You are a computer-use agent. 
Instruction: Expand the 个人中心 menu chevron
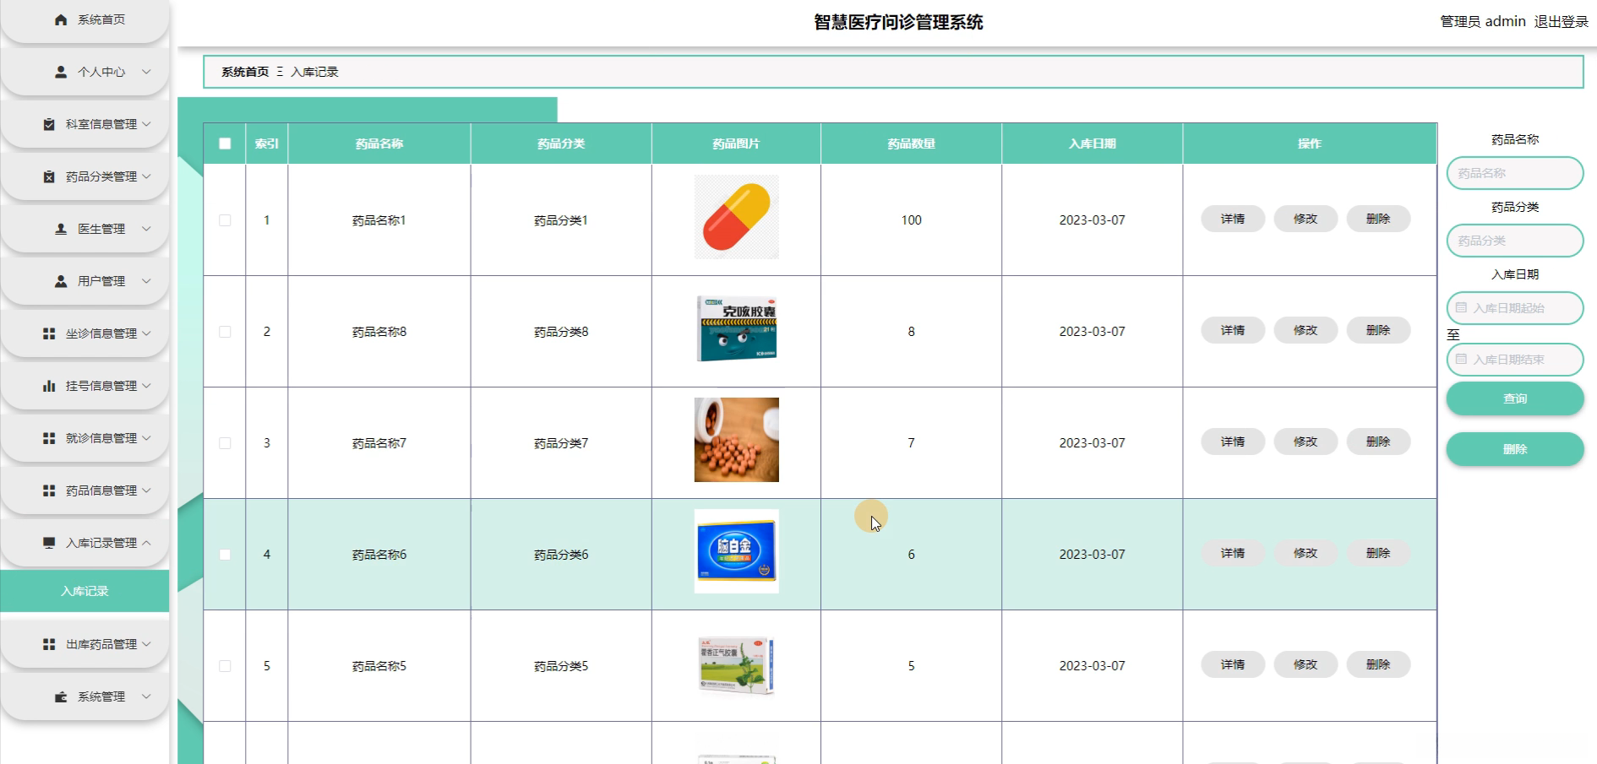coord(146,72)
